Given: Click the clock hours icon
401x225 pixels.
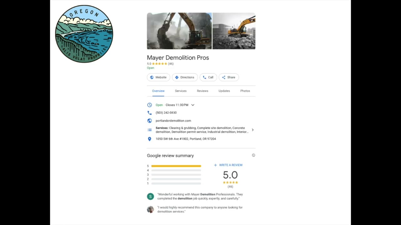Looking at the screenshot, I should tap(149, 105).
